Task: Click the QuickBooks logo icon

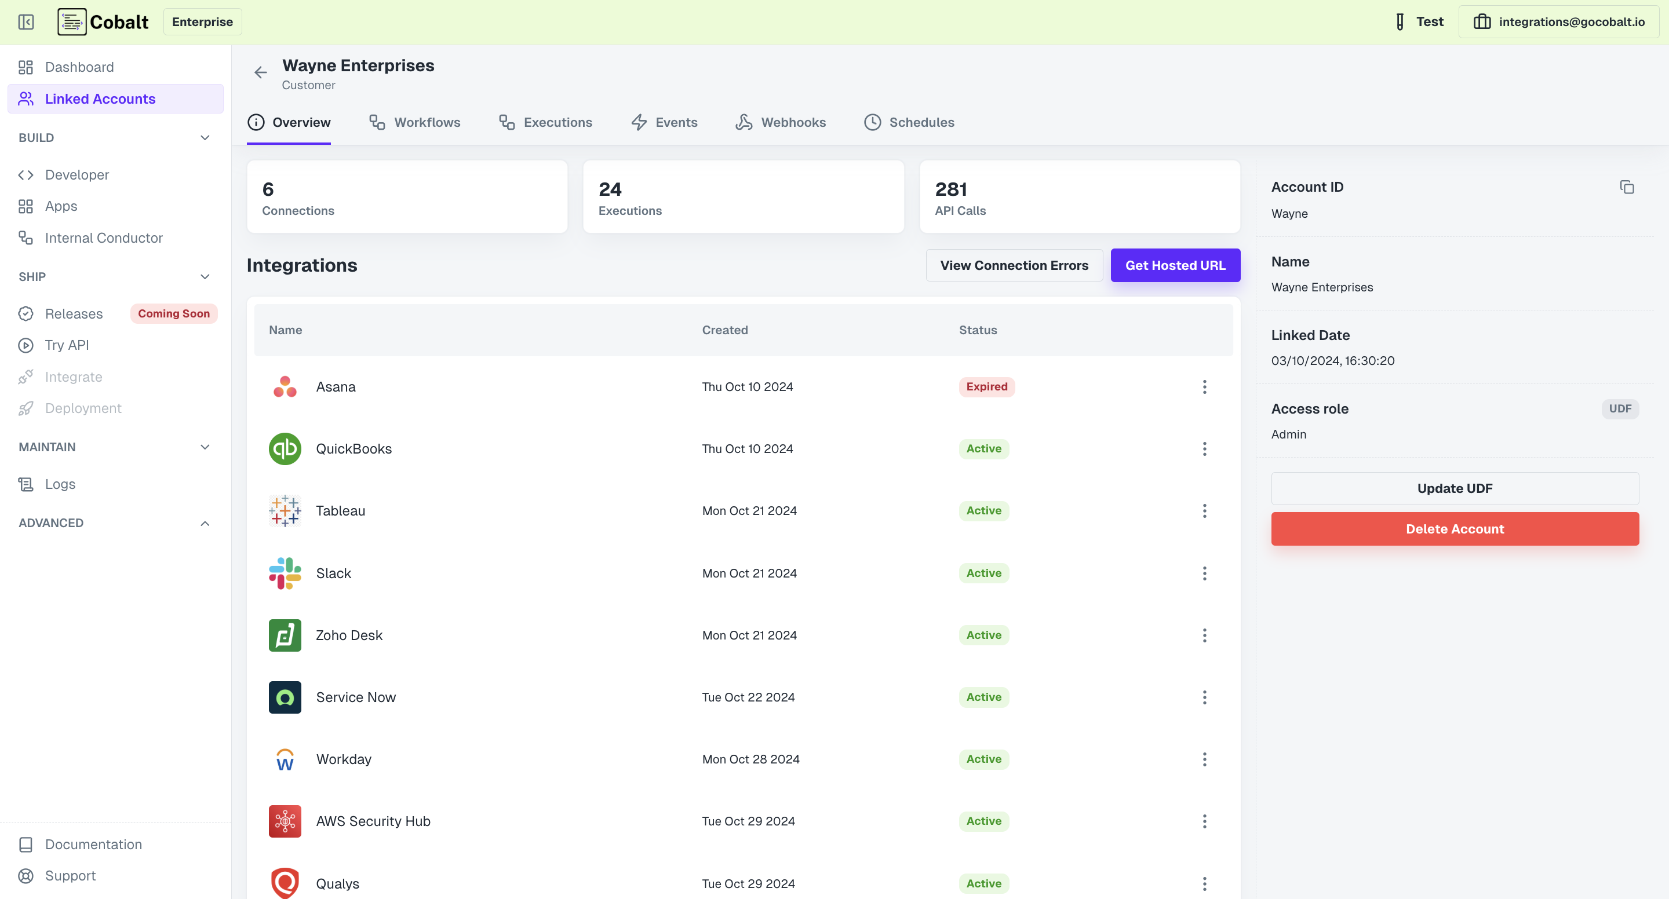Action: pos(285,449)
